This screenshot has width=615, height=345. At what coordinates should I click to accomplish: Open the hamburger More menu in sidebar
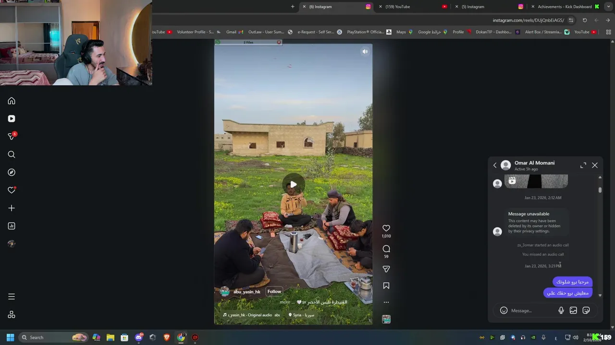(x=12, y=297)
